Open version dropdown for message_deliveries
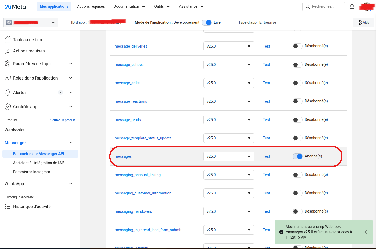 (229, 46)
